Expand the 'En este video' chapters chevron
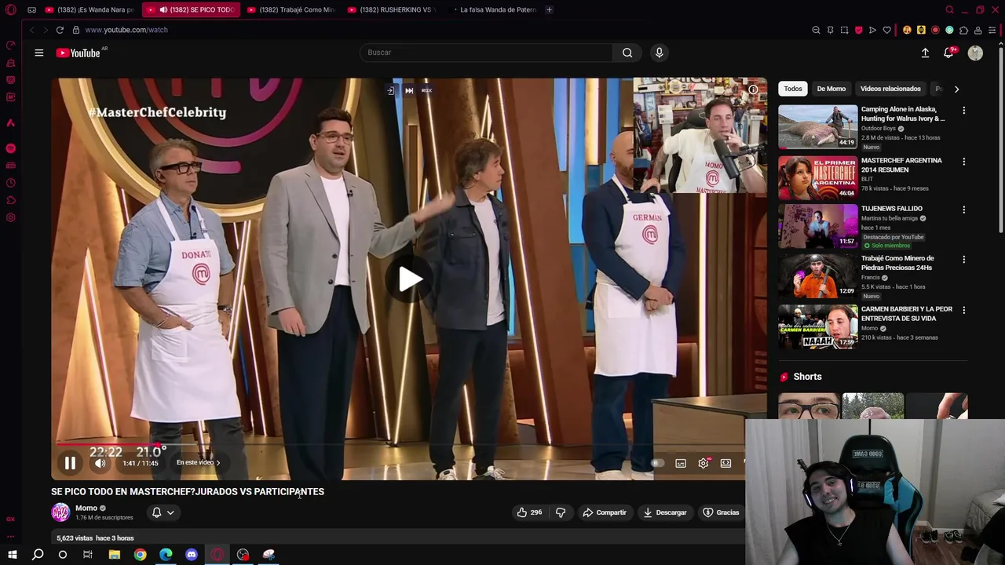 (218, 463)
